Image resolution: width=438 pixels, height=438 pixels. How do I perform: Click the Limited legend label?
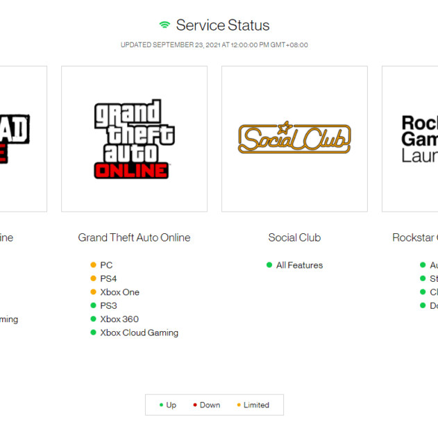click(256, 405)
